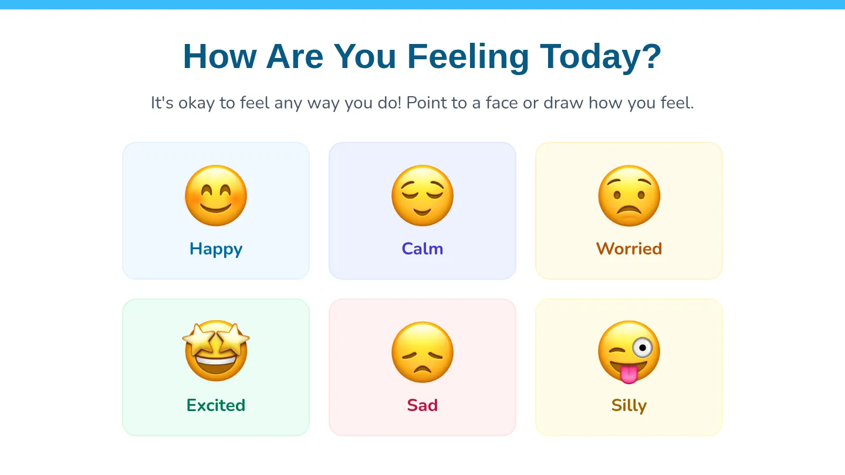Pick the frowning Worried emoji face
The height and width of the screenshot is (475, 845).
coord(629,196)
